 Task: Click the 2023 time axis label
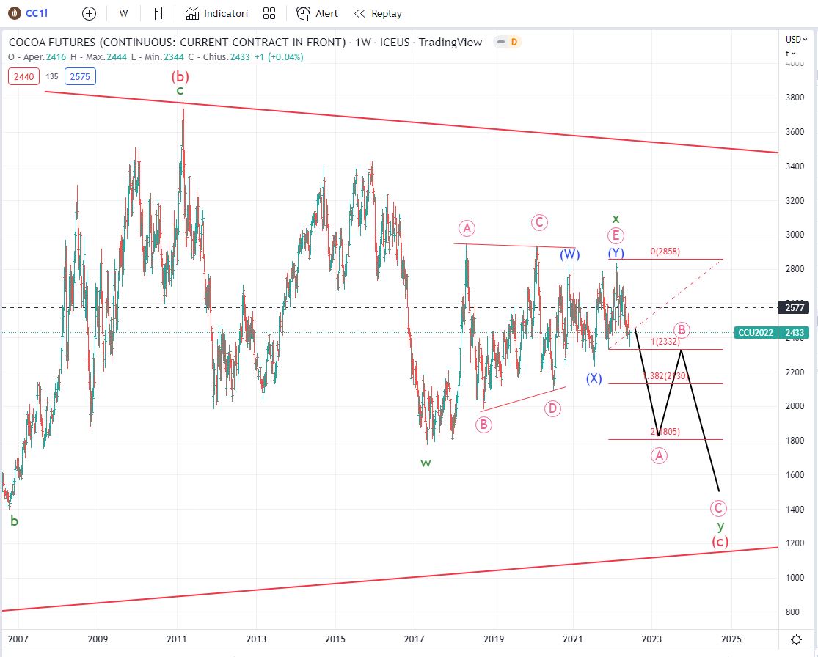tap(651, 639)
